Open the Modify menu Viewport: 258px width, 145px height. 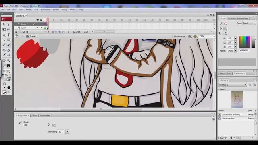(29, 10)
